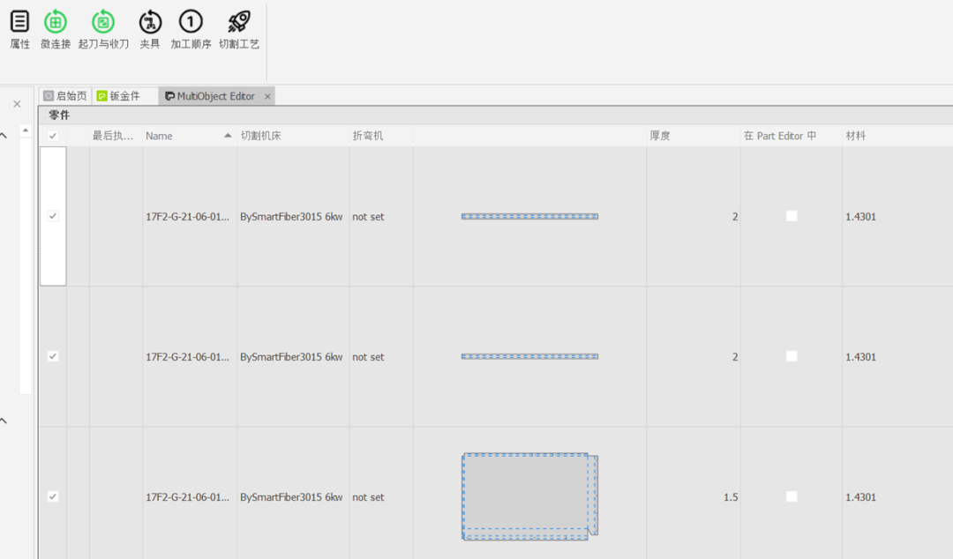
Task: Uncheck the first part row checkbox
Action: pos(53,216)
